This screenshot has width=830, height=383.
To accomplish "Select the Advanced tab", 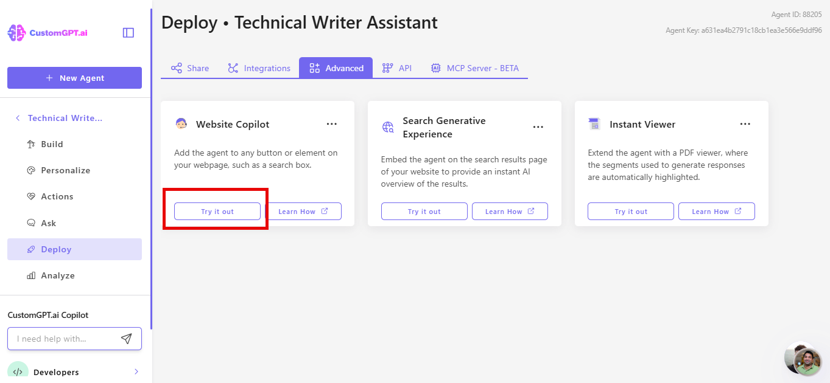I will (336, 68).
